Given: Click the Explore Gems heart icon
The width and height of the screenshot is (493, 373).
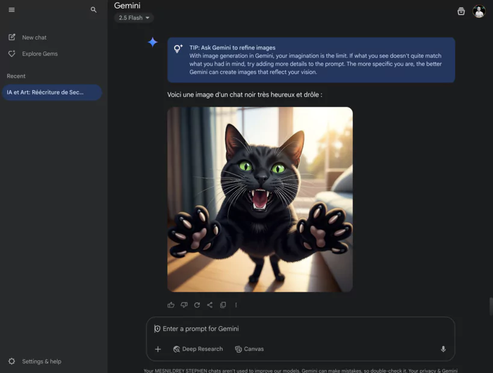Looking at the screenshot, I should [x=11, y=53].
